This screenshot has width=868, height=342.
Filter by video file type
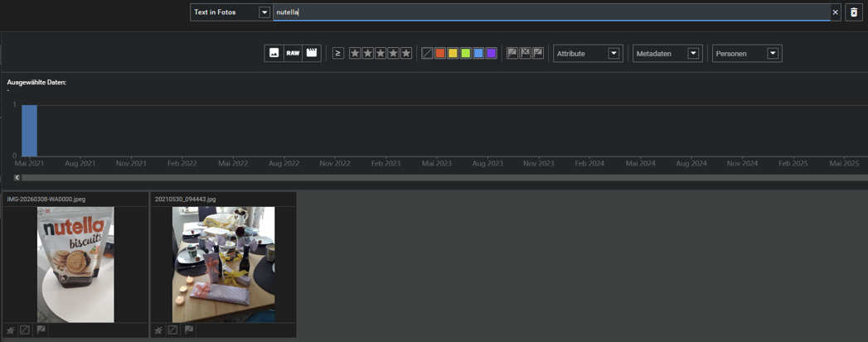[312, 53]
